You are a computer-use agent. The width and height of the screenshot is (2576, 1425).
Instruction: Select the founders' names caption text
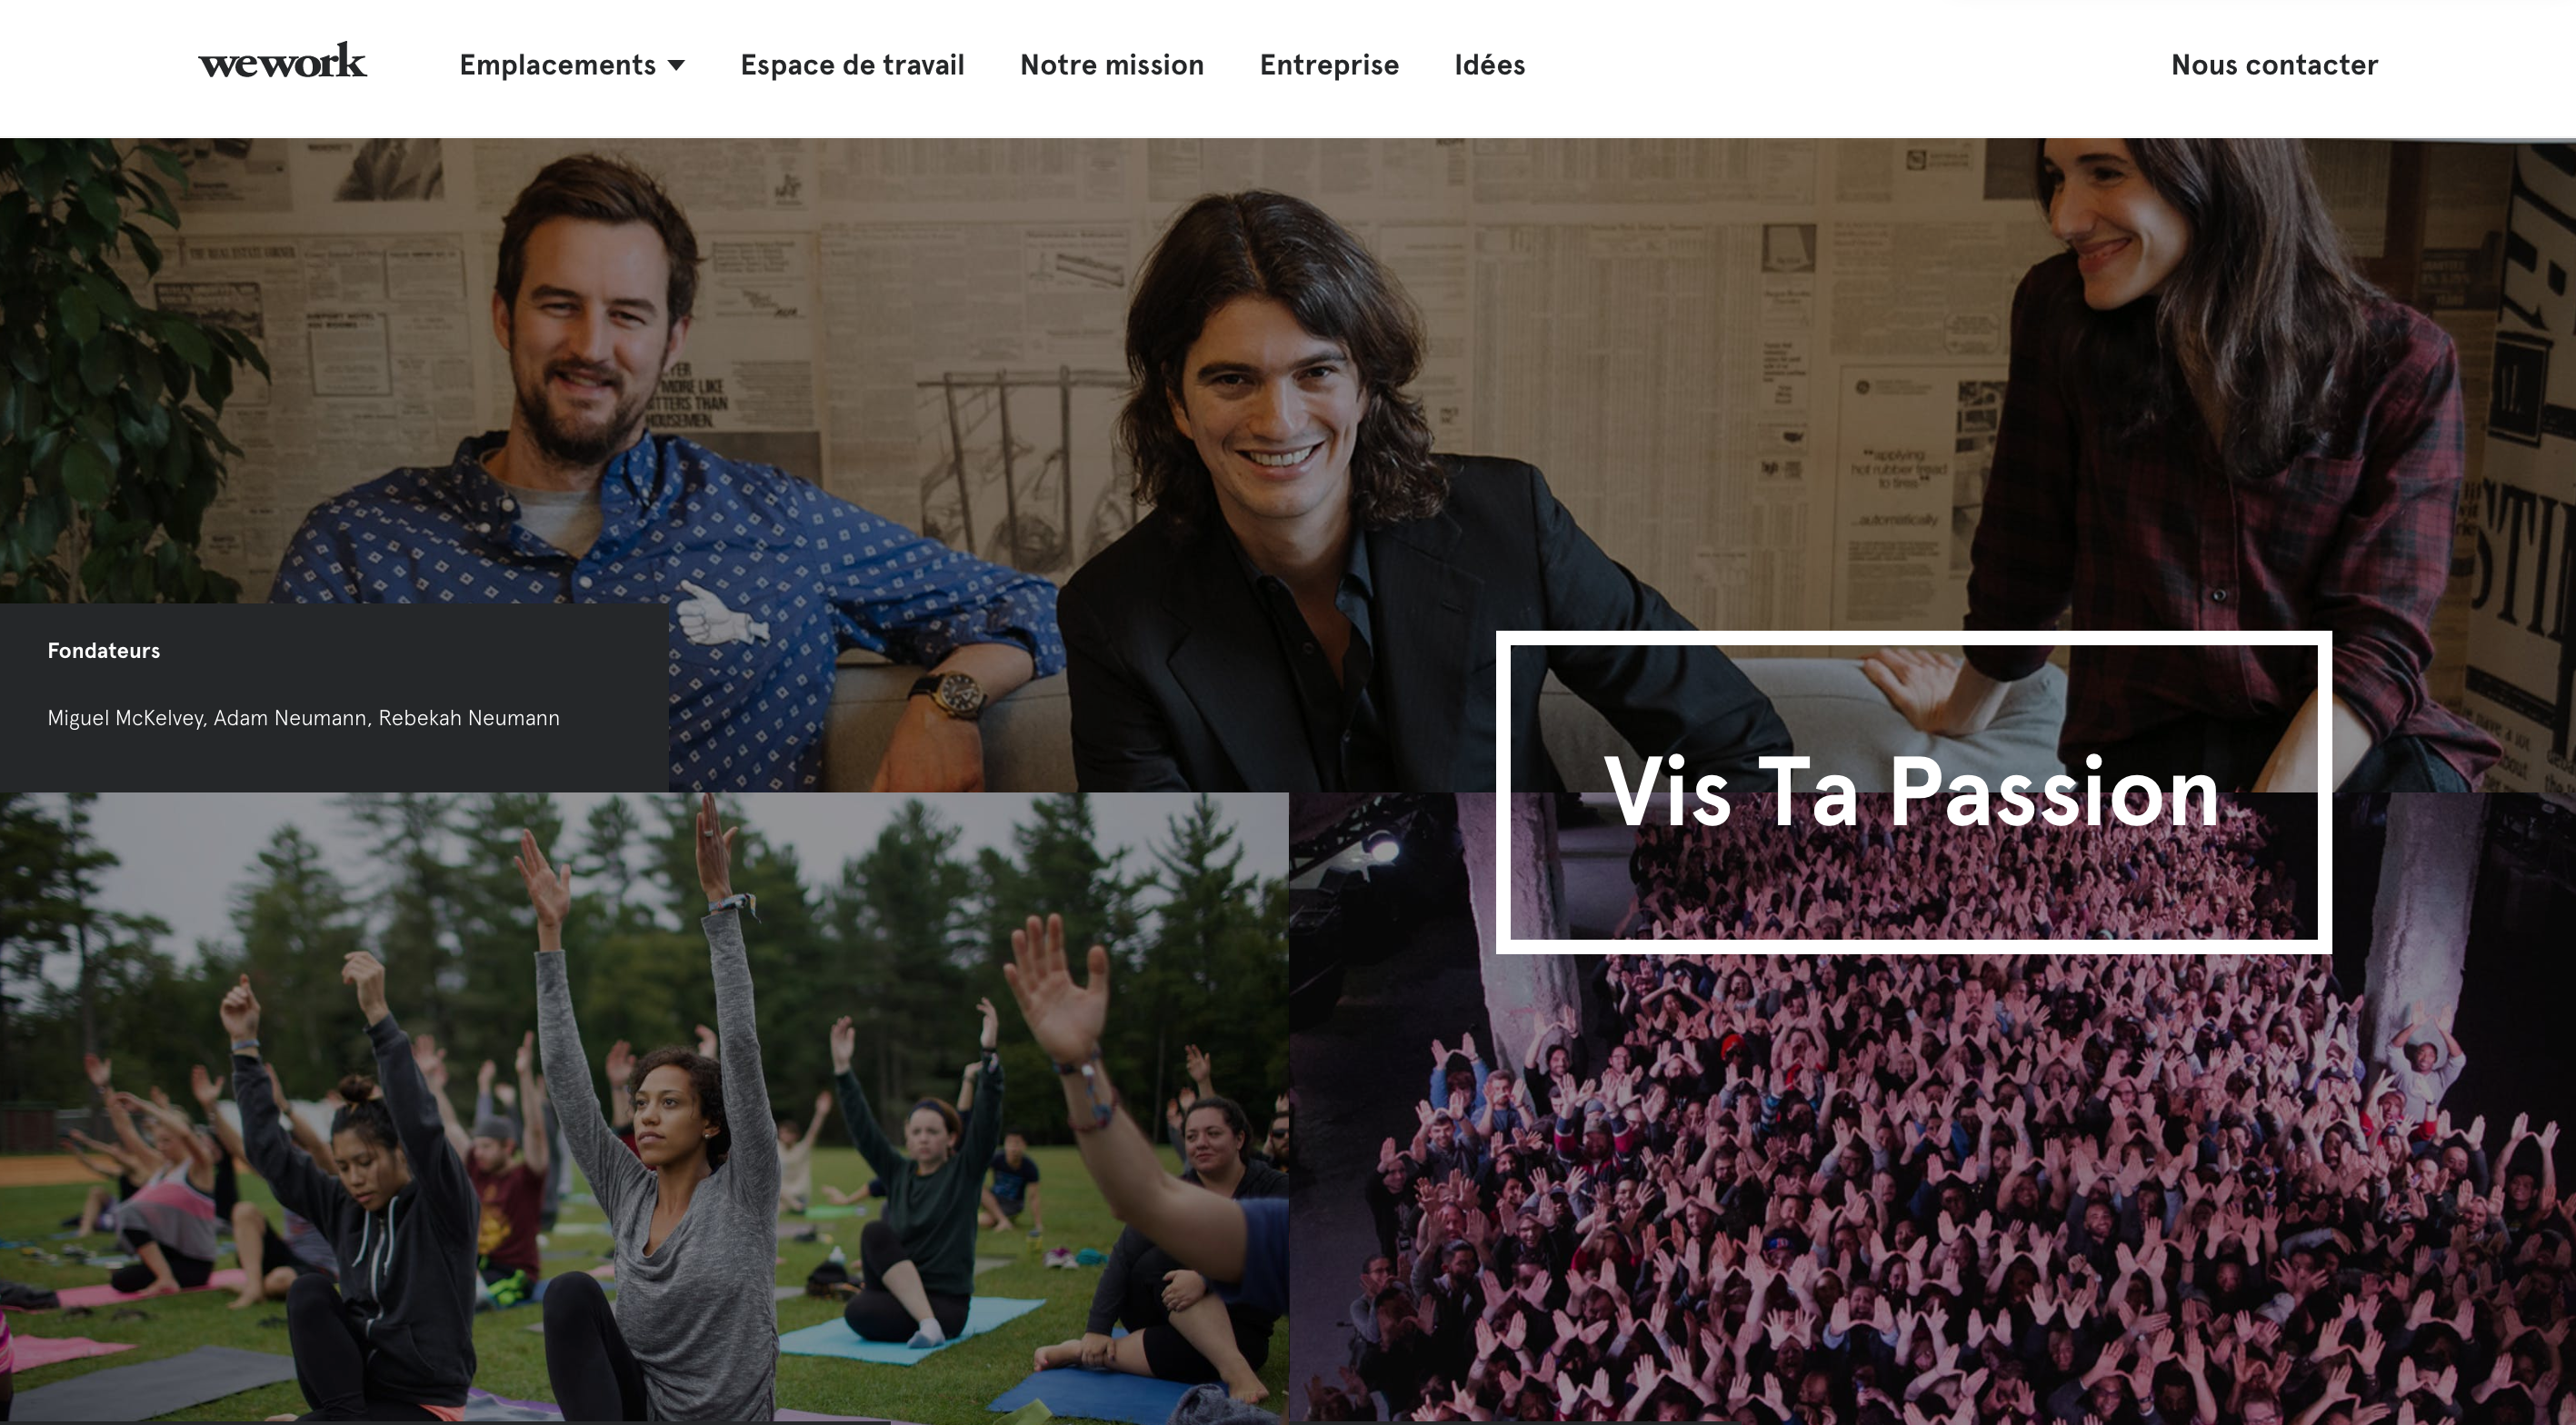pos(303,718)
